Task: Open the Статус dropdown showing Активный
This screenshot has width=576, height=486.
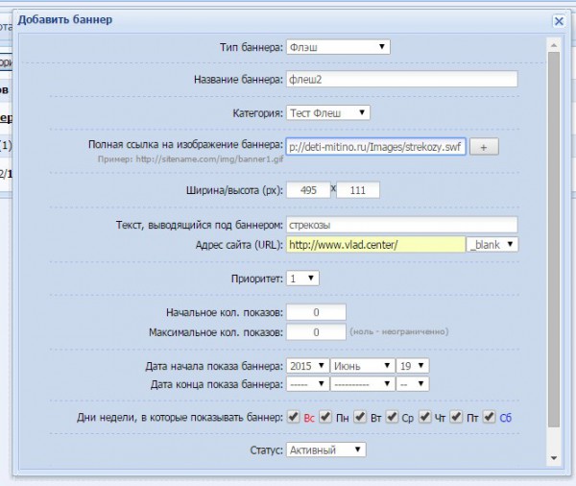Action: (325, 450)
